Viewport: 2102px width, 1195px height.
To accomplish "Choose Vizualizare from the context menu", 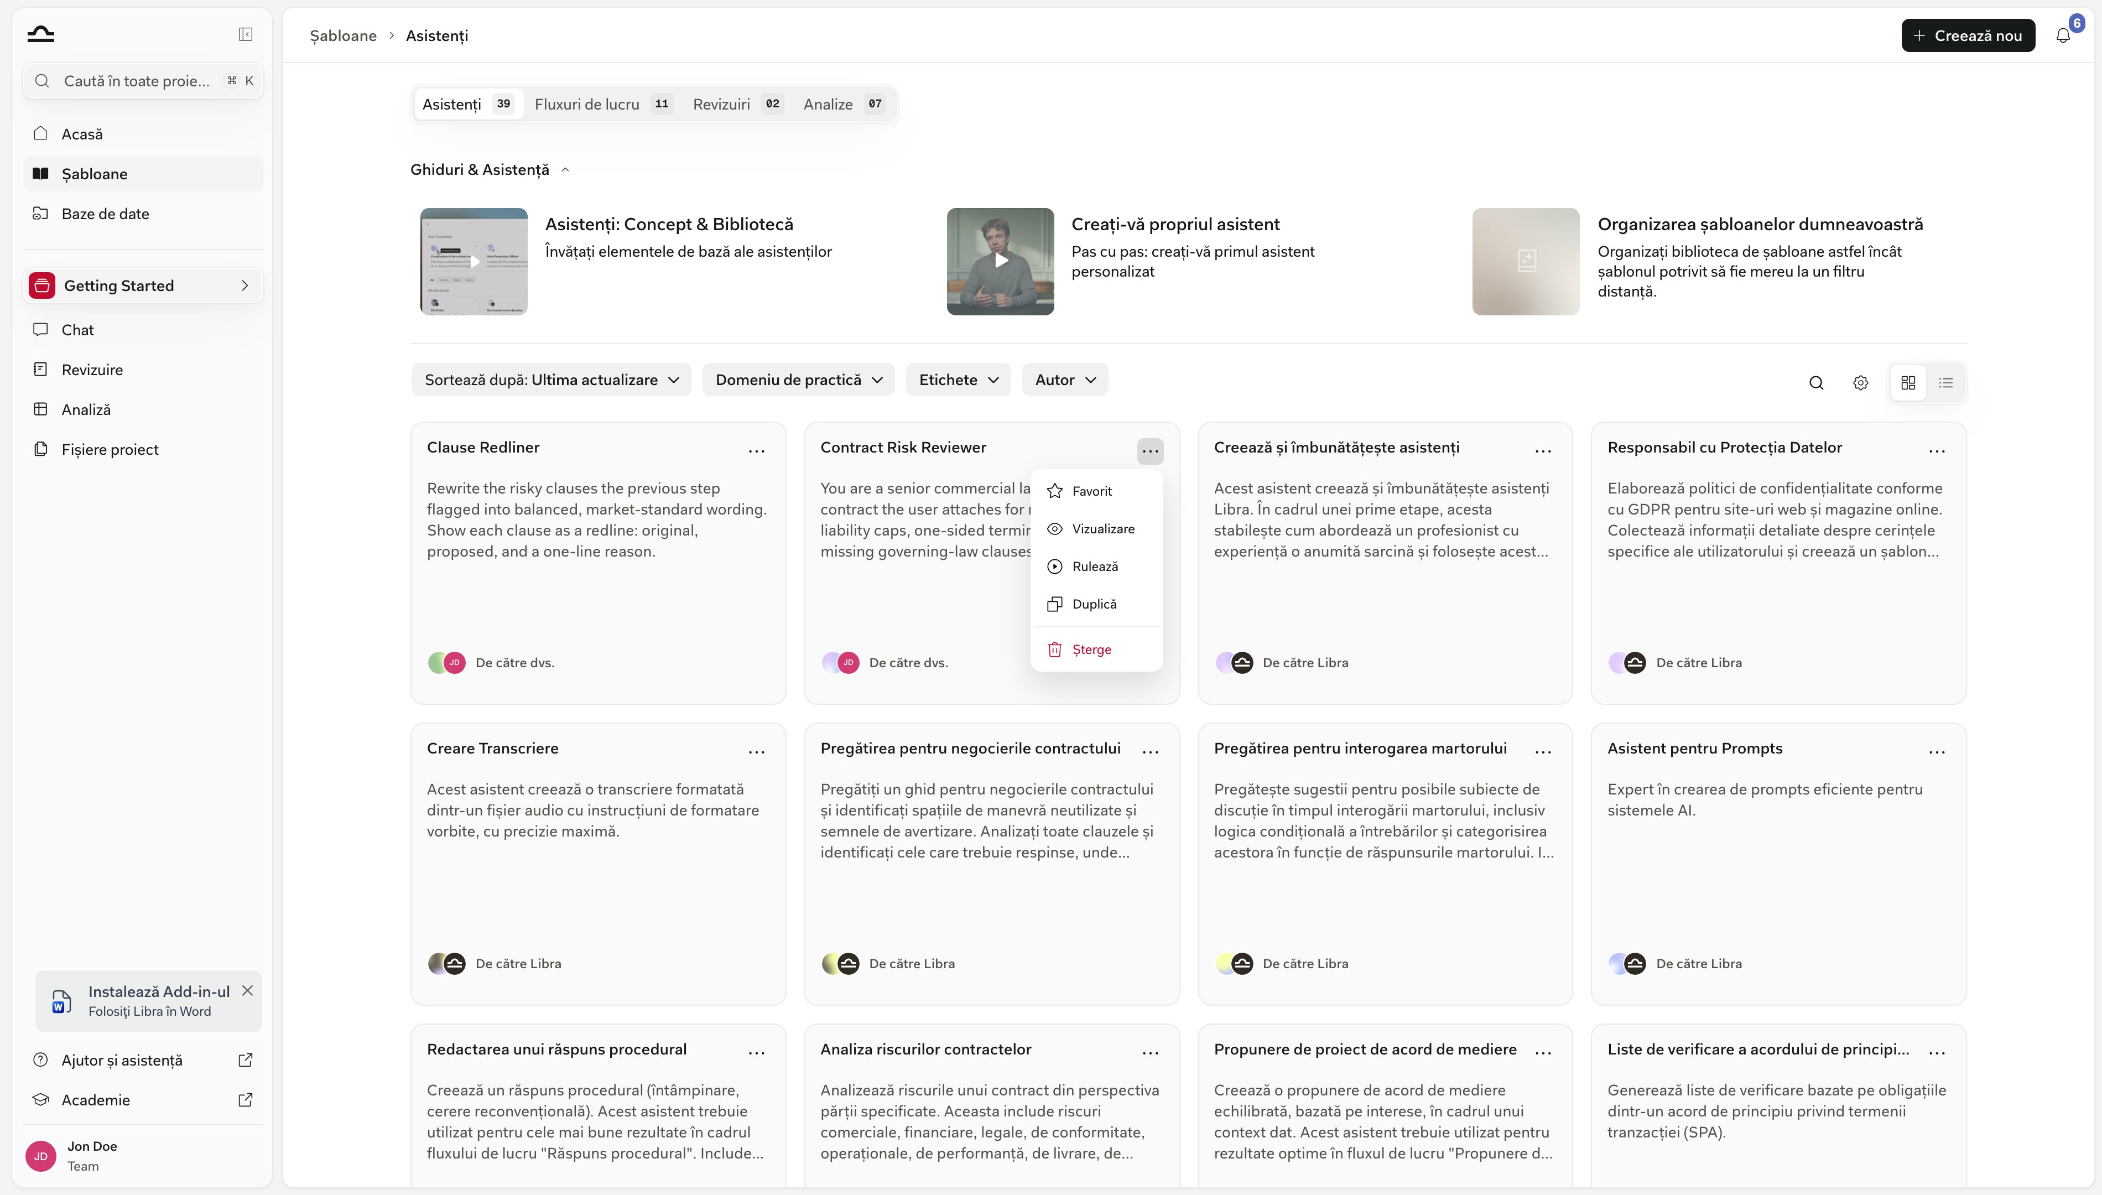I will pyautogui.click(x=1096, y=528).
